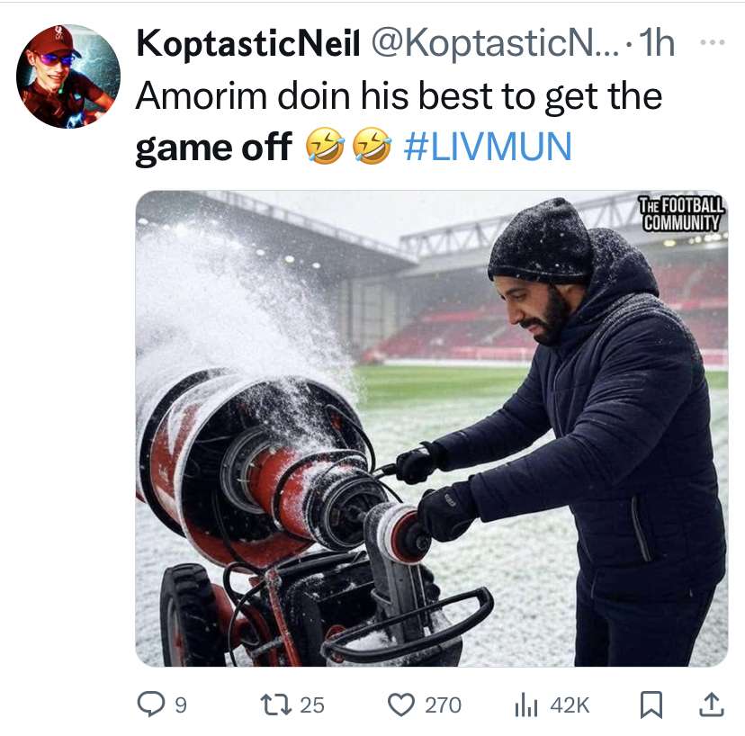Click the 42K views count

point(569,705)
